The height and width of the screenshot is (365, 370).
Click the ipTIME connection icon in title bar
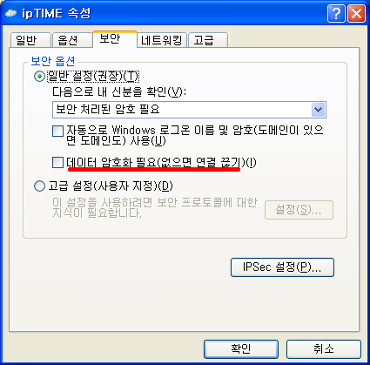pyautogui.click(x=11, y=13)
